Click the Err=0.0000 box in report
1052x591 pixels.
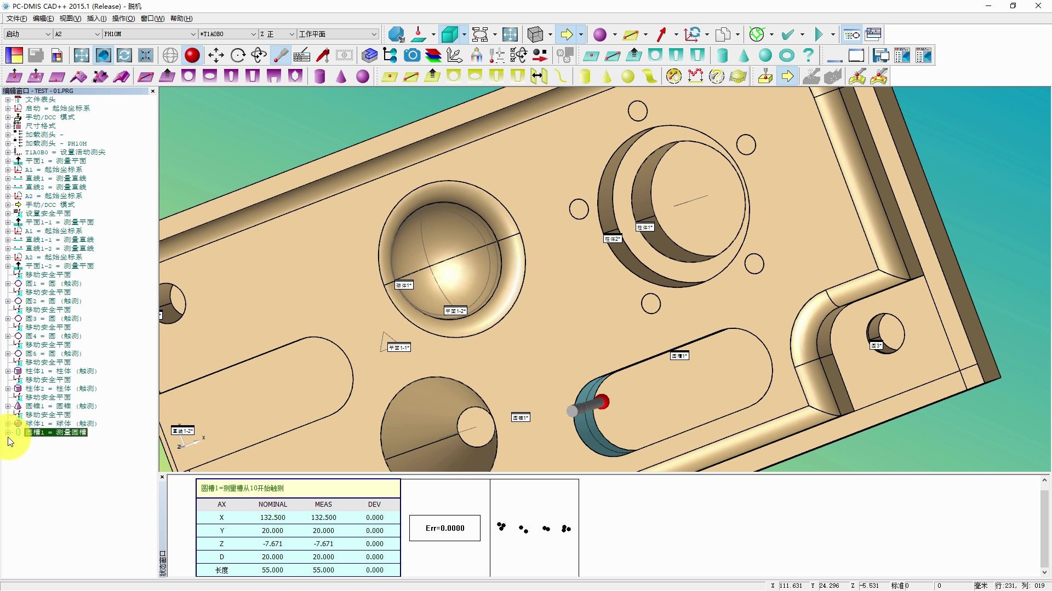click(x=444, y=528)
